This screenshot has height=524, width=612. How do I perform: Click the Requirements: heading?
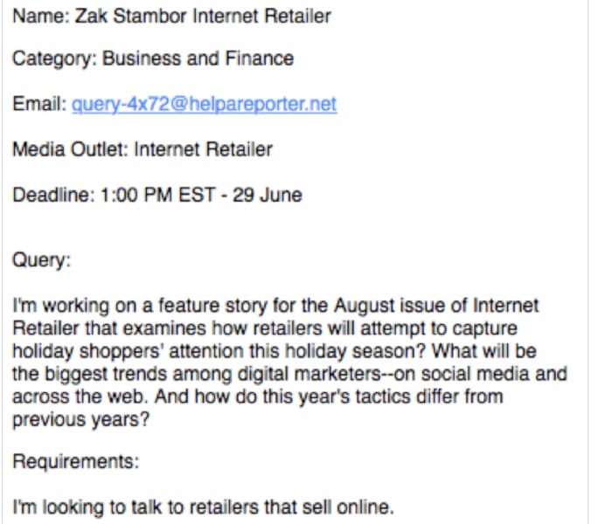pyautogui.click(x=76, y=462)
